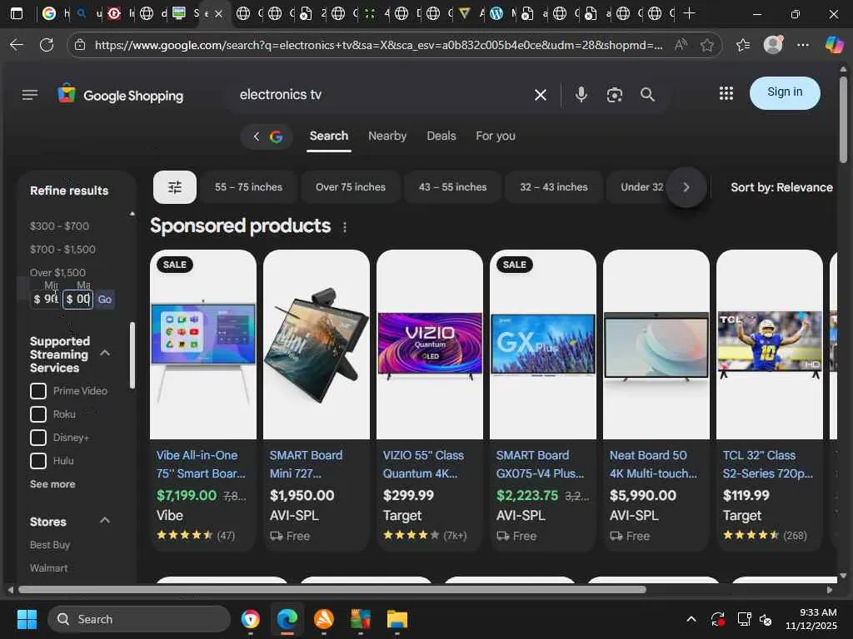The height and width of the screenshot is (639, 853).
Task: Open a new browser tab
Action: point(689,13)
